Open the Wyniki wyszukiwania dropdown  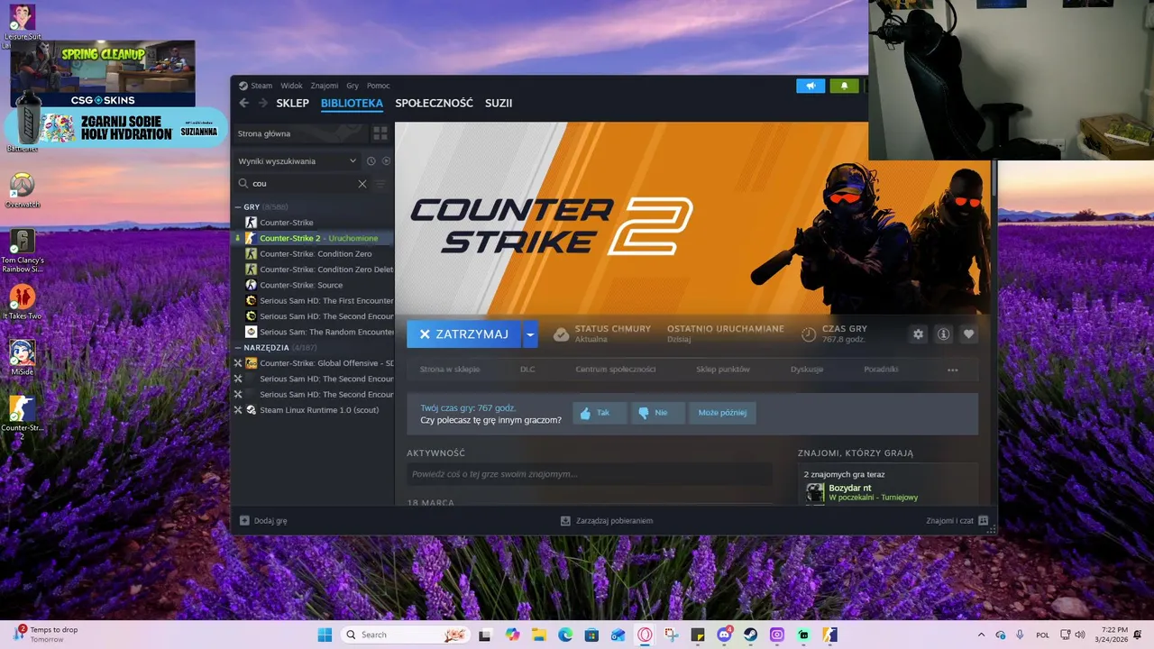297,161
